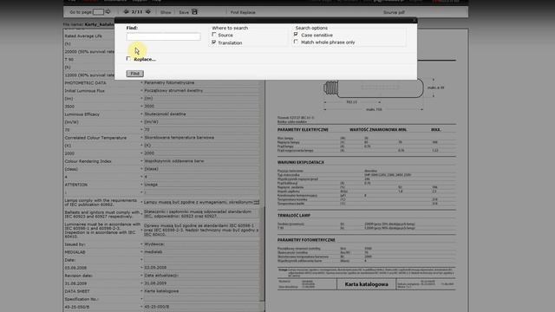Close the Find dialog with X
The height and width of the screenshot is (312, 555).
415,21
